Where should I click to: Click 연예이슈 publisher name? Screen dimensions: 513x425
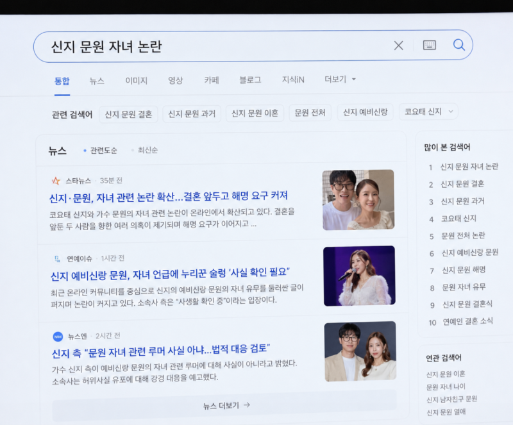pos(80,258)
